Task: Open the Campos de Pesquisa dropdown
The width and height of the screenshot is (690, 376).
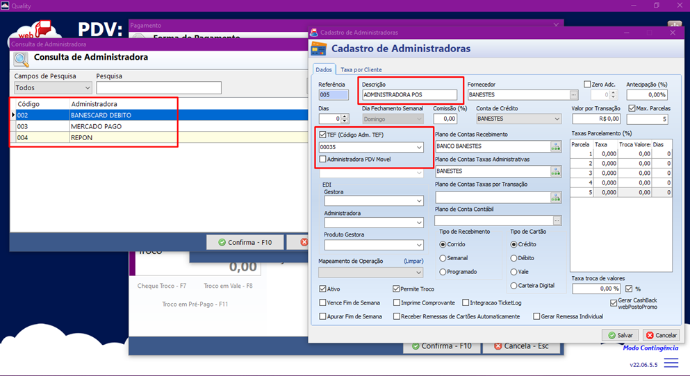Action: [53, 88]
